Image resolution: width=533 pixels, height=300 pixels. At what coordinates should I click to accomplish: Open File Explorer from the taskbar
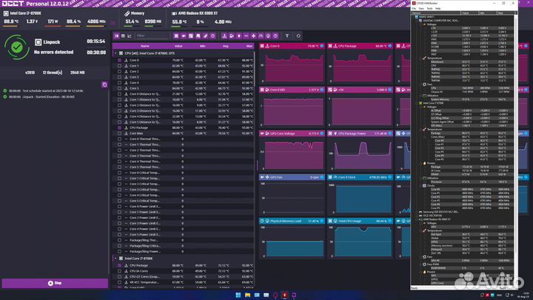pos(247,295)
